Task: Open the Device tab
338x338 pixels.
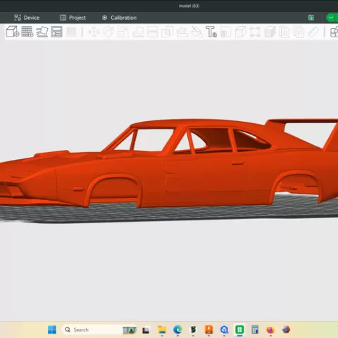Action: 27,18
